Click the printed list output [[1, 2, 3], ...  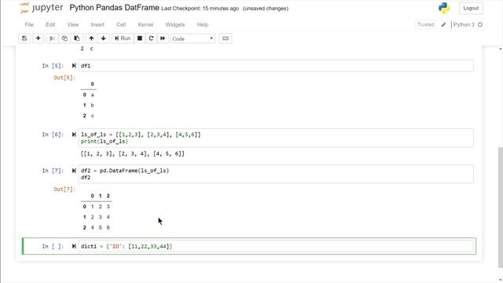[x=133, y=154]
